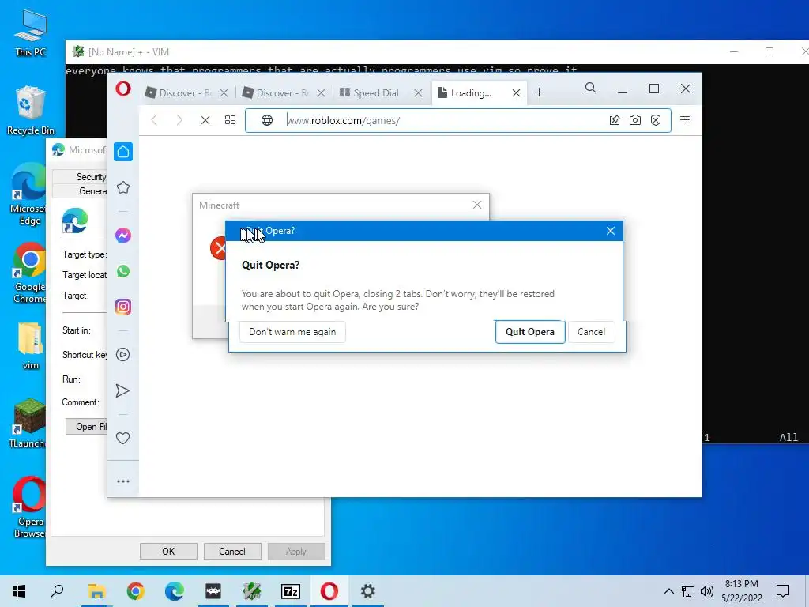Click ad blocker shield icon in address bar
Screen dimensions: 809x607
[x=656, y=120]
